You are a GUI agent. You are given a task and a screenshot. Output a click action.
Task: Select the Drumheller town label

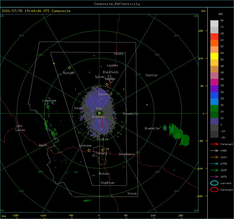coord(152,128)
